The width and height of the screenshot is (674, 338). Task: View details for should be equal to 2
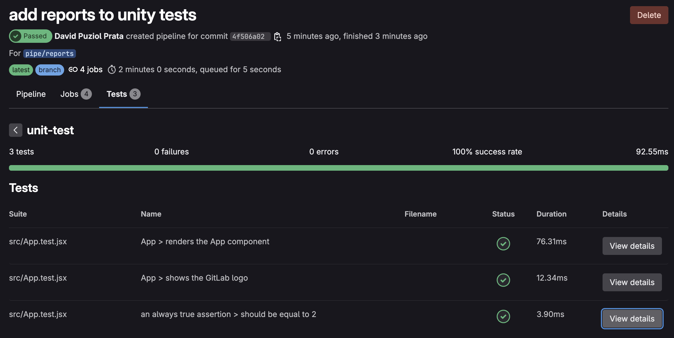click(x=632, y=319)
